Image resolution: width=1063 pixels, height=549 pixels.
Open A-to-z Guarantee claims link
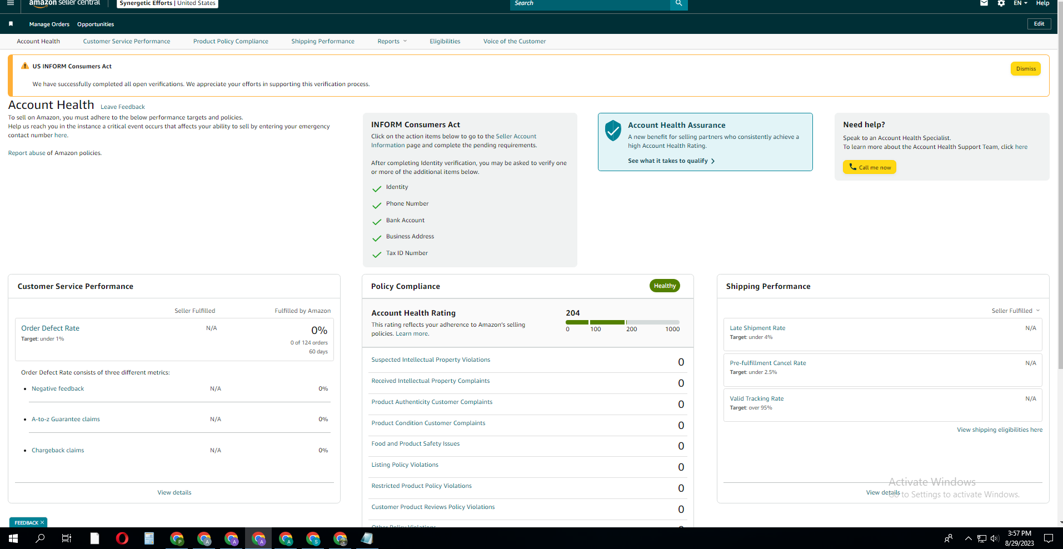tap(66, 419)
